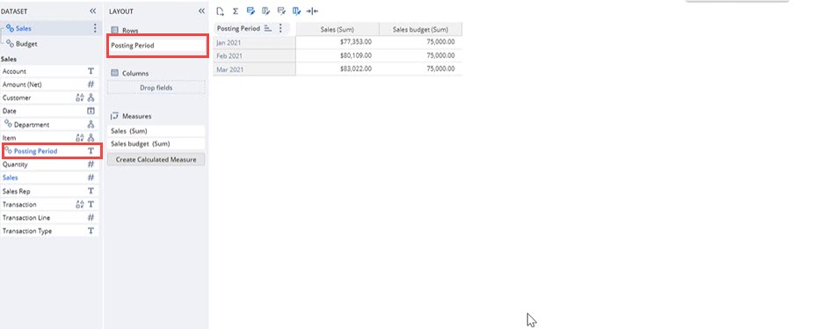Click the Account field
This screenshot has width=820, height=329.
pos(49,71)
